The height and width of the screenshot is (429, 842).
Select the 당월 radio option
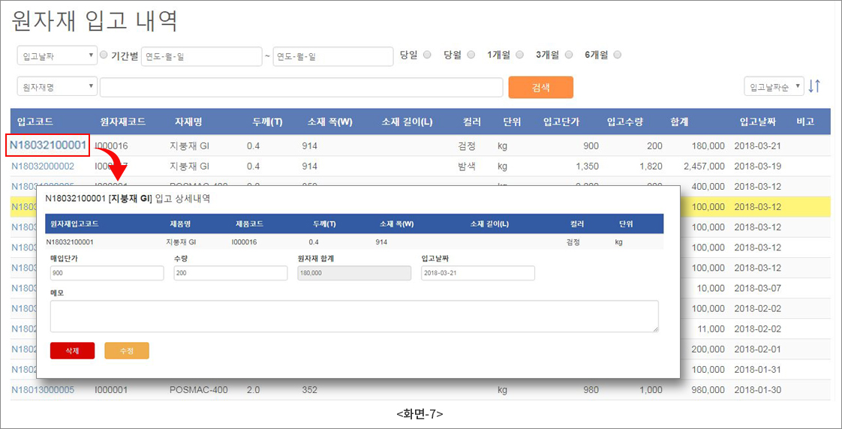tap(471, 55)
